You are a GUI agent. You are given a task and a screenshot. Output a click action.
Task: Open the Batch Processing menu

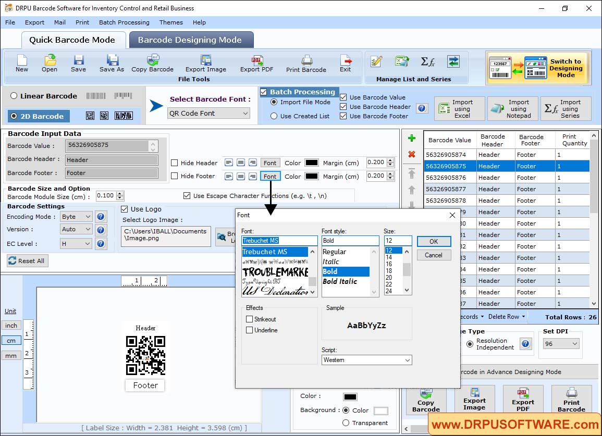(x=124, y=22)
